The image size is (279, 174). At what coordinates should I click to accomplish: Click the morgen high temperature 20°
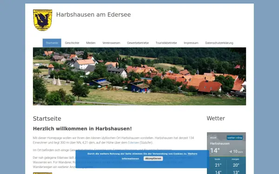coord(236,165)
